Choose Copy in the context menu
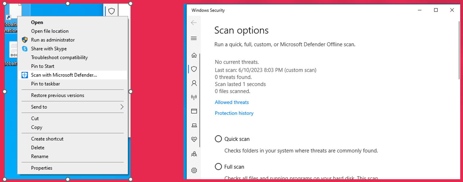 point(72,127)
